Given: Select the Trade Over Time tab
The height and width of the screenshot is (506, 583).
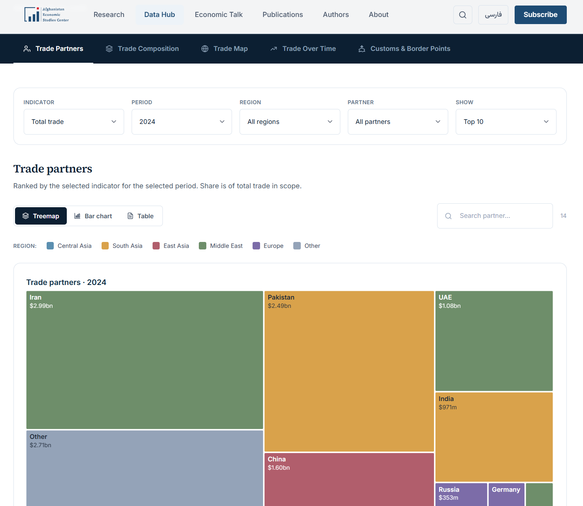Looking at the screenshot, I should [x=303, y=49].
